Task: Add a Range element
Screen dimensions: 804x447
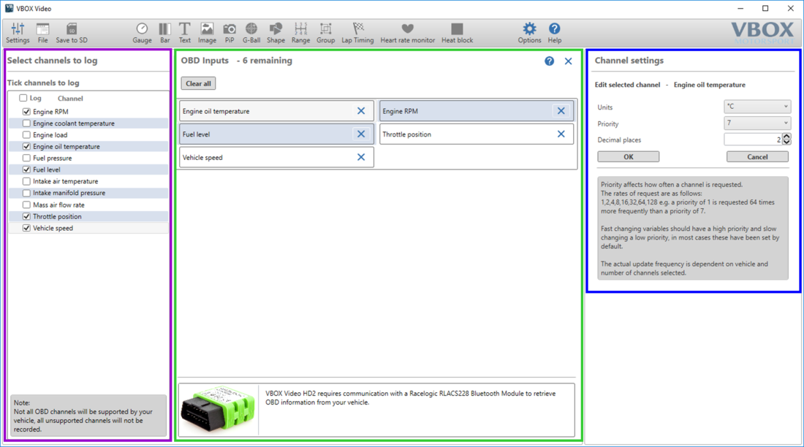Action: pos(300,33)
